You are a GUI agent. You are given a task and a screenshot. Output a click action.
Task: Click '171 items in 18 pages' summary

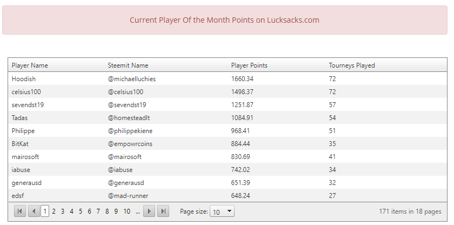[410, 211]
